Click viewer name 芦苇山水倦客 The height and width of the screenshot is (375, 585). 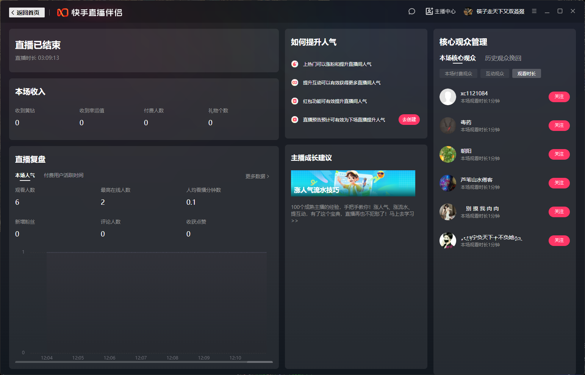pos(477,180)
